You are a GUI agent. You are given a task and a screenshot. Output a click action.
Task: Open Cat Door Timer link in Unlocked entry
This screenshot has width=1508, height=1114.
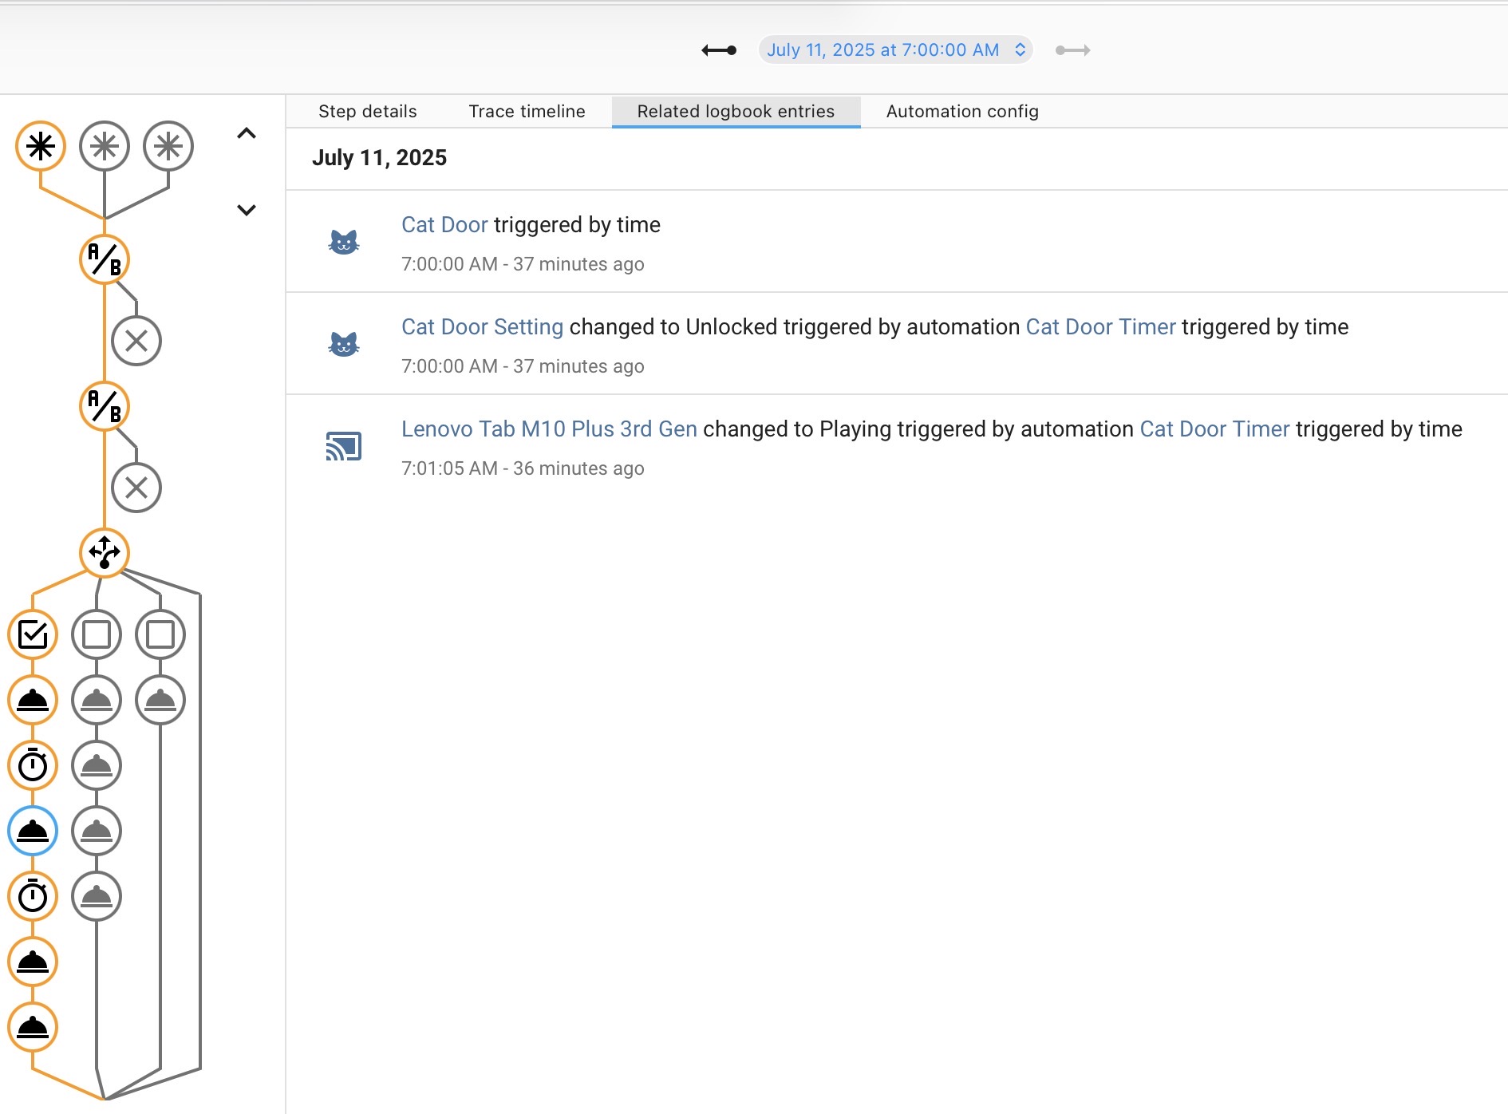1101,327
